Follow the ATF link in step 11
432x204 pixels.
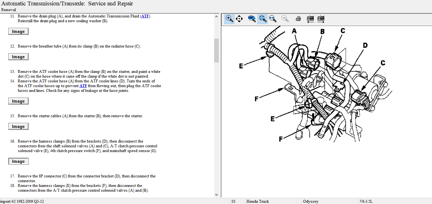145,16
